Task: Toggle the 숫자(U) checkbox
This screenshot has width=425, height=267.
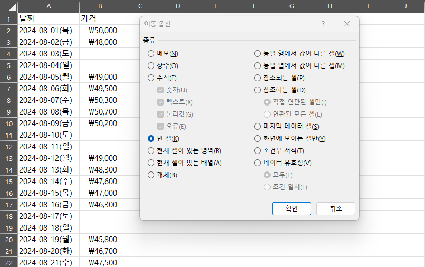Action: point(172,90)
